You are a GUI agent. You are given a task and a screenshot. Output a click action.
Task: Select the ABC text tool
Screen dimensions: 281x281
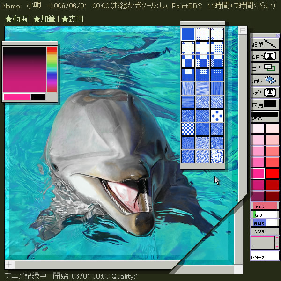pos(265,57)
